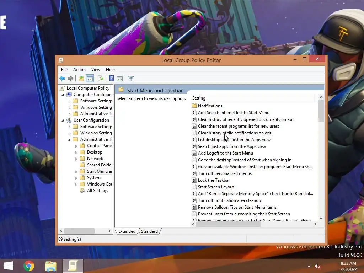364x273 pixels.
Task: Toggle the Show/Hide Console Tree icon
Action: click(90, 79)
